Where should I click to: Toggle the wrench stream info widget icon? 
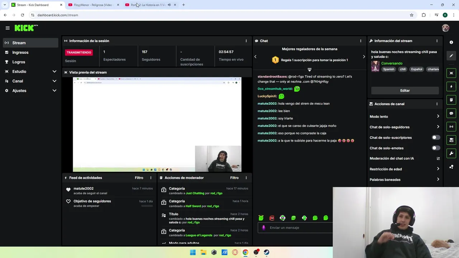451,153
